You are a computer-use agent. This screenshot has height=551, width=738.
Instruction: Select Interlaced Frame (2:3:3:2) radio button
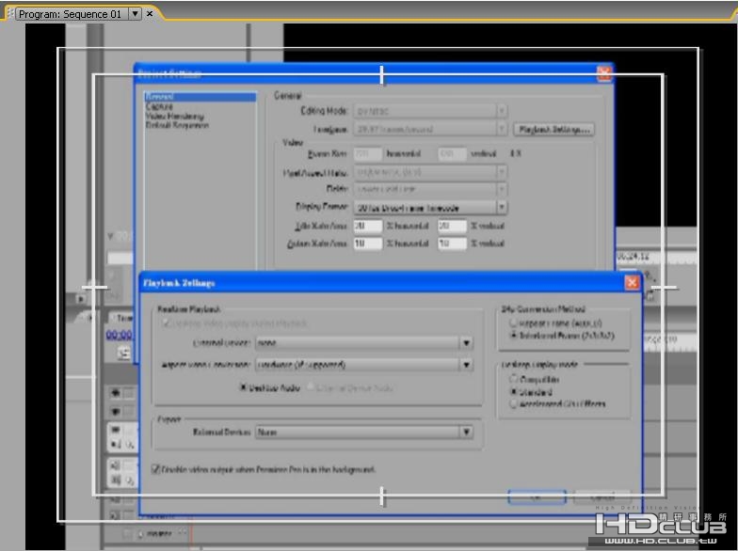(x=514, y=335)
